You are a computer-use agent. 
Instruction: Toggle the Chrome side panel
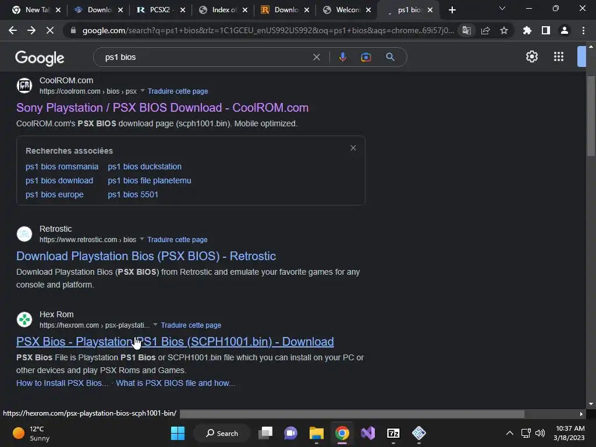pos(546,30)
